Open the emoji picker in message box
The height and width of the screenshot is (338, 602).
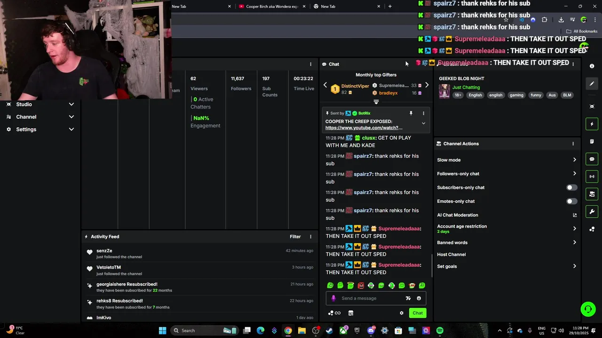coord(419,298)
